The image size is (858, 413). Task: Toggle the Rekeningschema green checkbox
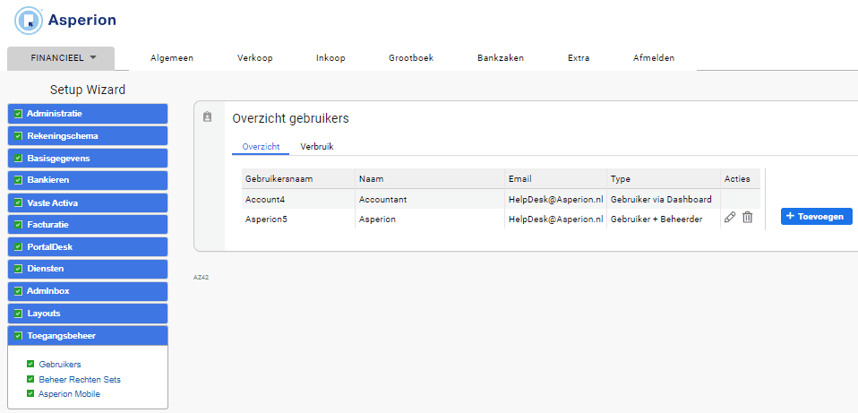click(18, 135)
